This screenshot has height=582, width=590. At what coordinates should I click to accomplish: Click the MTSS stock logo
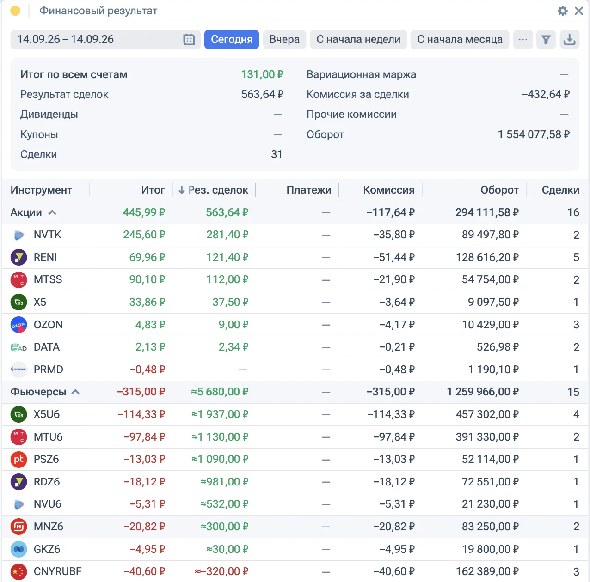coord(19,280)
